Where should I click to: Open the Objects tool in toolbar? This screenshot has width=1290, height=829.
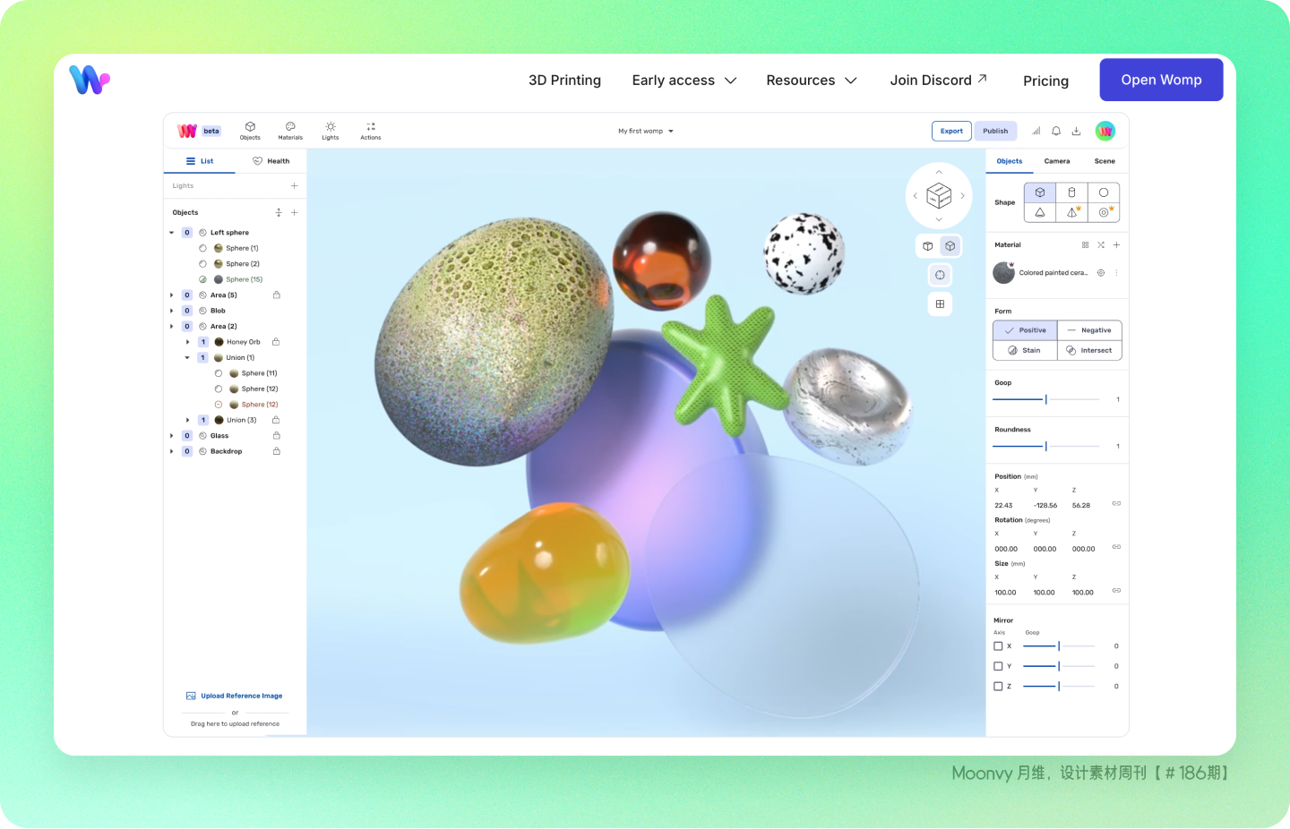click(250, 131)
